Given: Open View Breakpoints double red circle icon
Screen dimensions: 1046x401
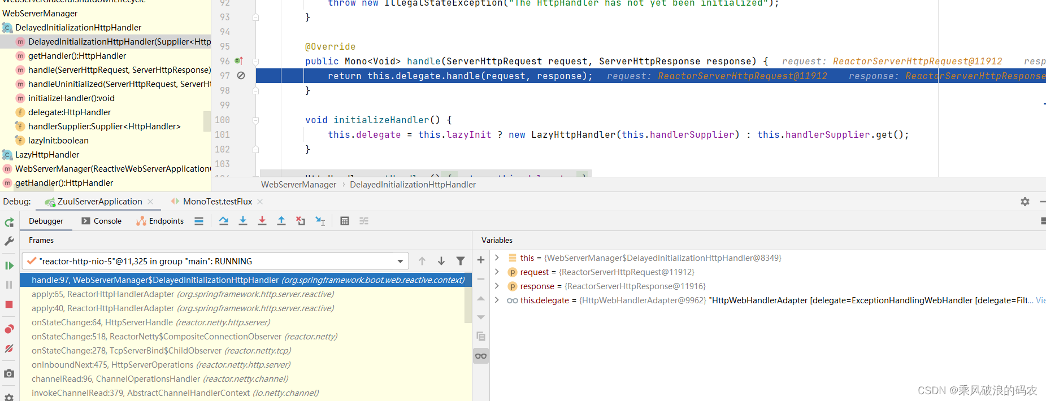Looking at the screenshot, I should point(9,329).
